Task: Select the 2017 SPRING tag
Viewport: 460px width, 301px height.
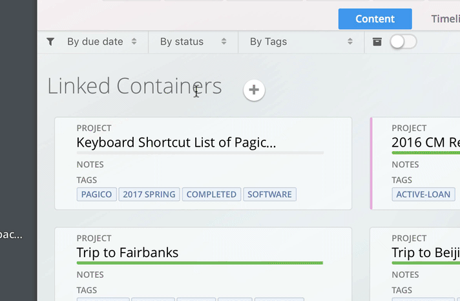Action: 149,194
